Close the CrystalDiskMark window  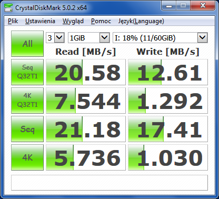coord(203,6)
